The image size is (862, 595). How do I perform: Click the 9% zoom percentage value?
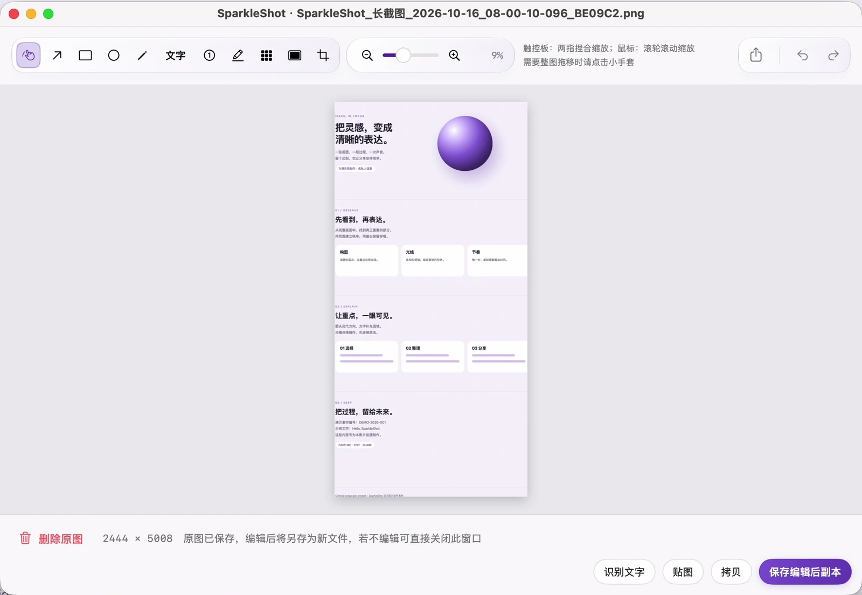tap(497, 55)
